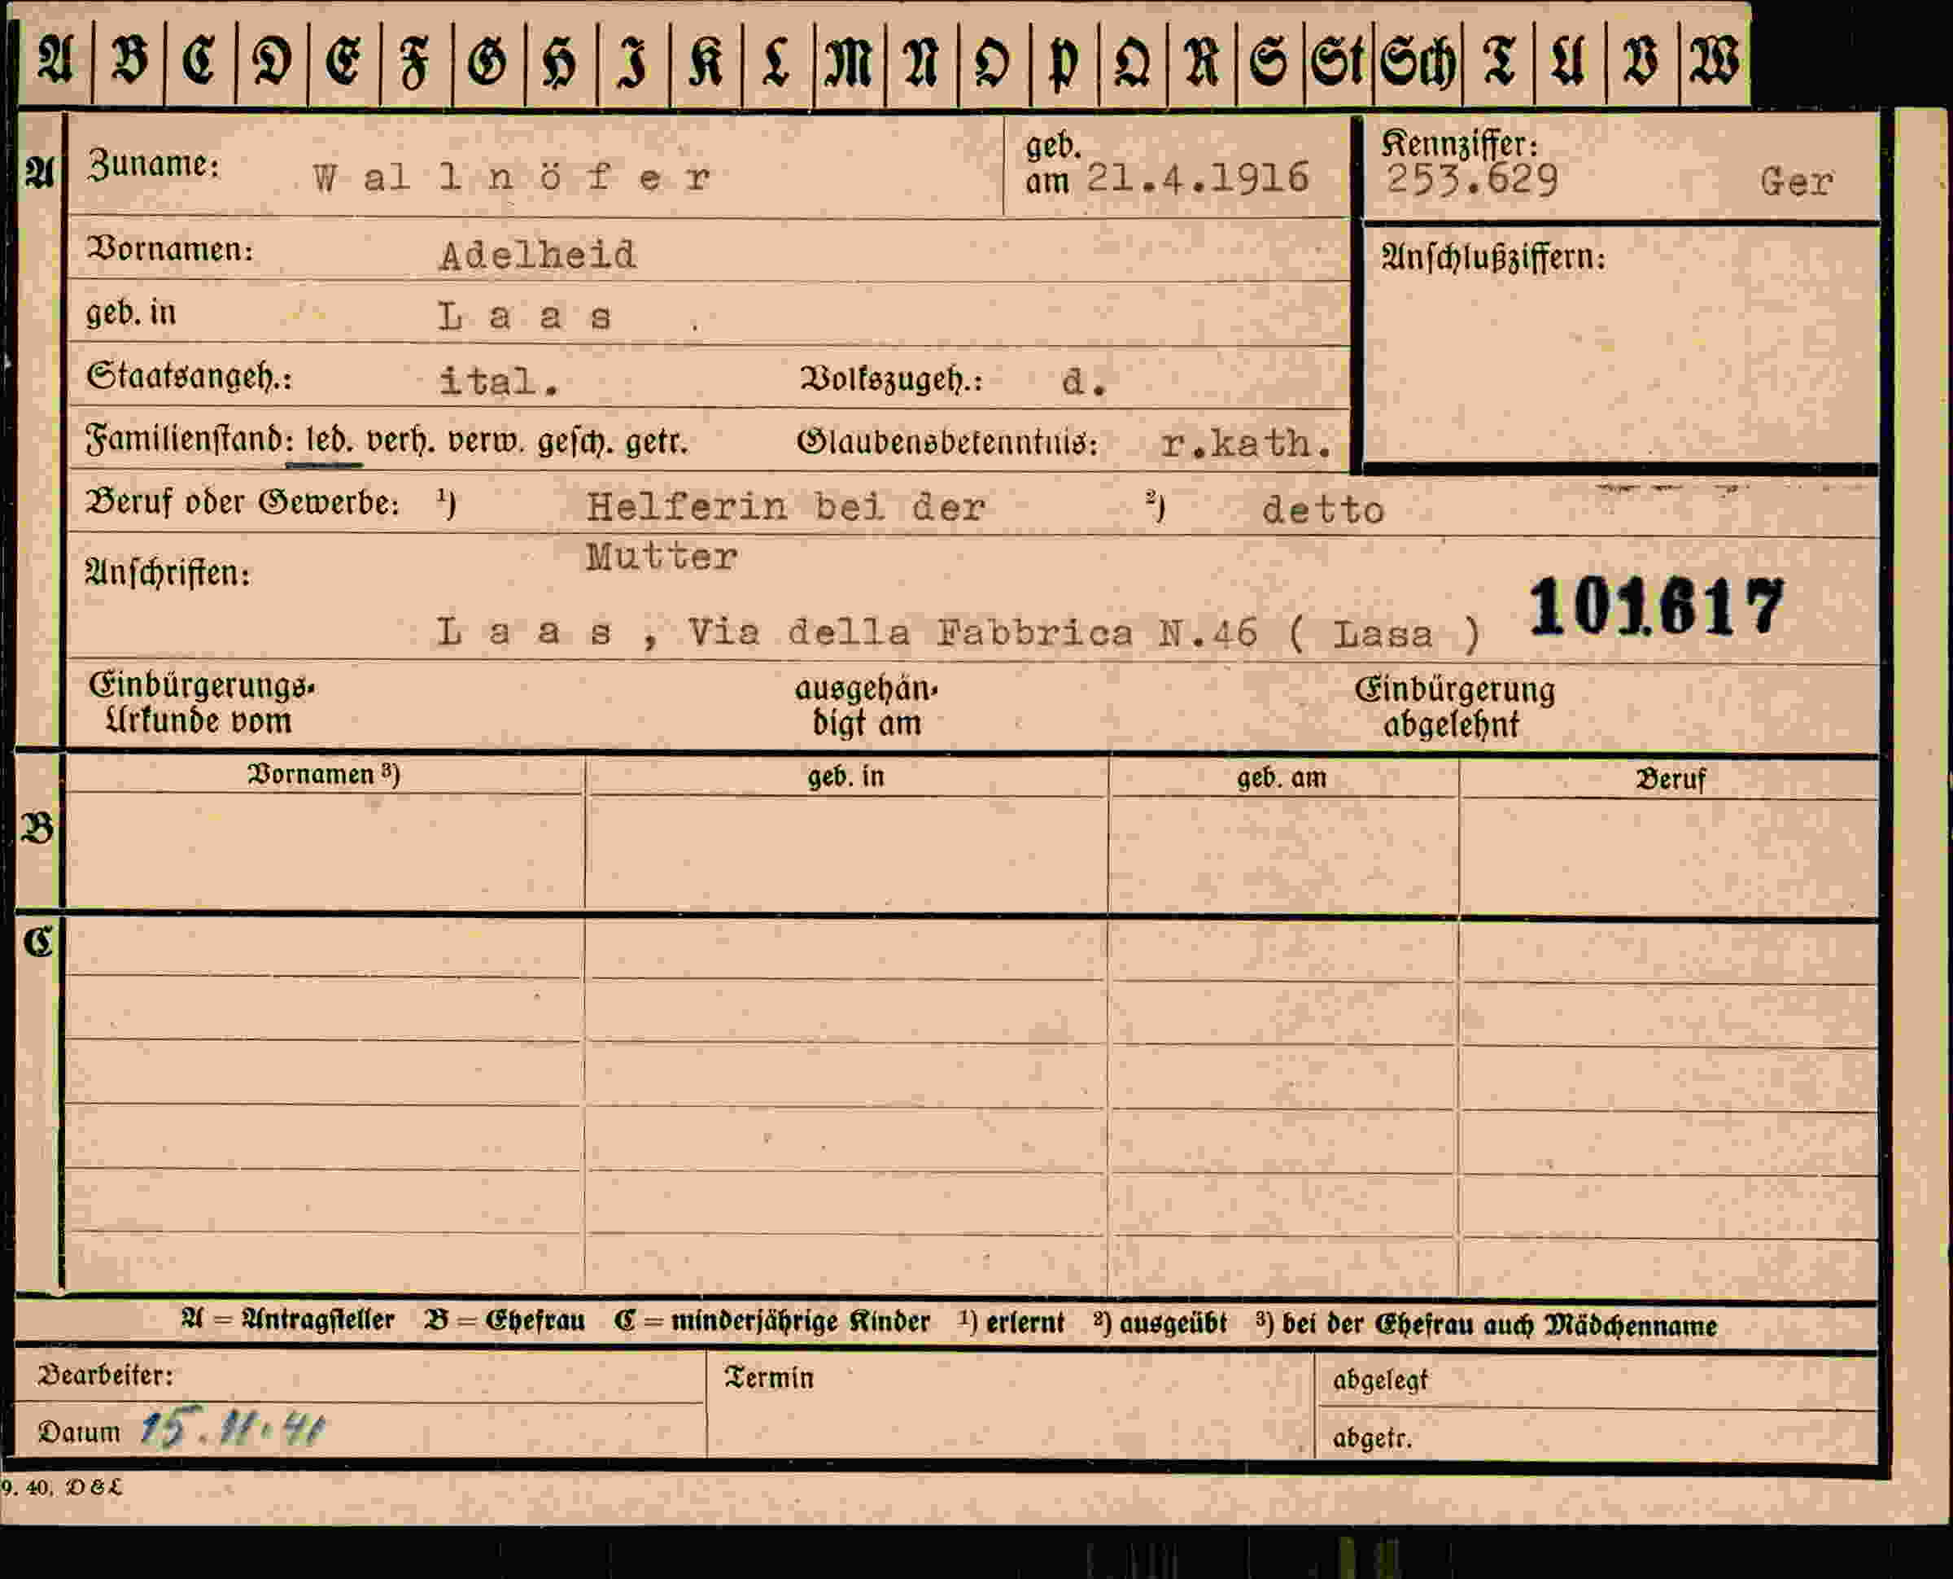
Task: Click the typed "detto" entry
Action: 1323,510
